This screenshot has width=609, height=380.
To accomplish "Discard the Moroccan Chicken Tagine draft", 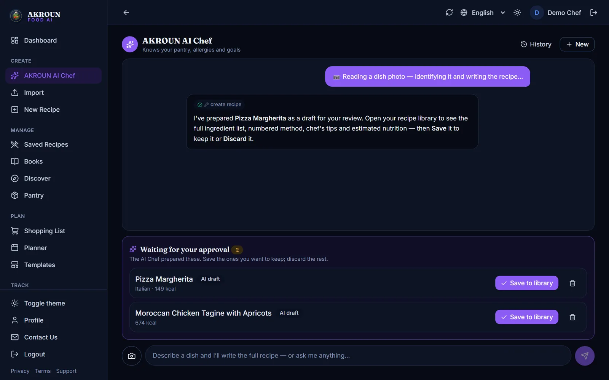I will click(x=572, y=317).
